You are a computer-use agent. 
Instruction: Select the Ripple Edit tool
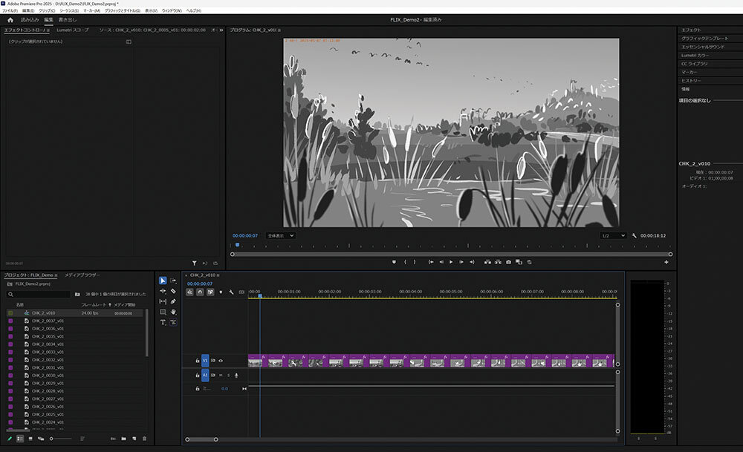pos(163,291)
